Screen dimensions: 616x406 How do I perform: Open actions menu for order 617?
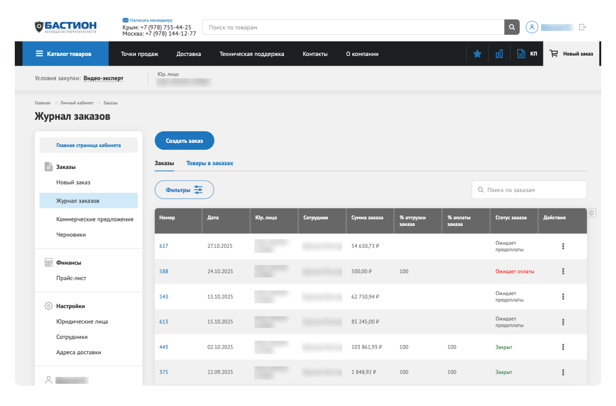click(x=563, y=246)
